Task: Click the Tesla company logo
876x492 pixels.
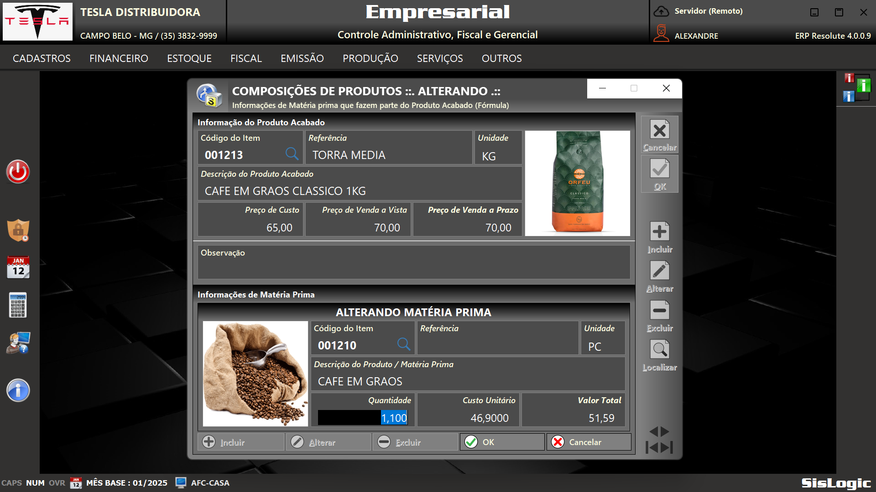Action: point(37,21)
